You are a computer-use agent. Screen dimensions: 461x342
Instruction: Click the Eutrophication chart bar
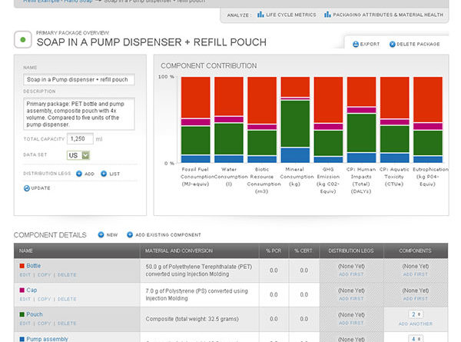(428, 120)
